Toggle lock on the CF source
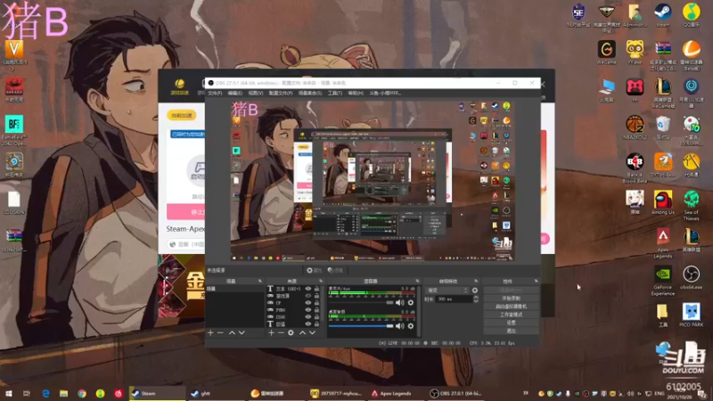This screenshot has height=401, width=713. pyautogui.click(x=316, y=303)
